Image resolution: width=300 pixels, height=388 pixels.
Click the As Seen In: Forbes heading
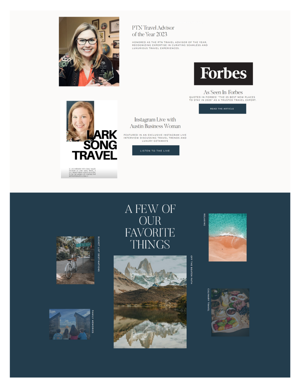coord(223,92)
